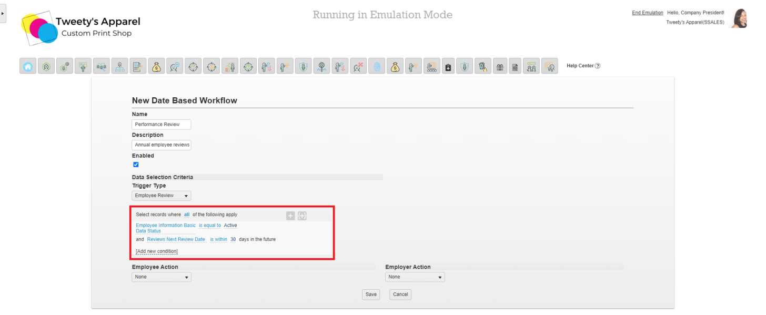Click the person over wavy line magnifier icon
Screen dimensions: 766x315
pyautogui.click(x=321, y=66)
